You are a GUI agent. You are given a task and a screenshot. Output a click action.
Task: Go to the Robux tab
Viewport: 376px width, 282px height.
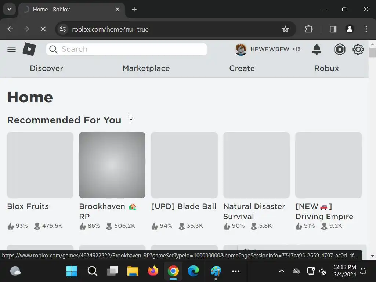(x=326, y=68)
